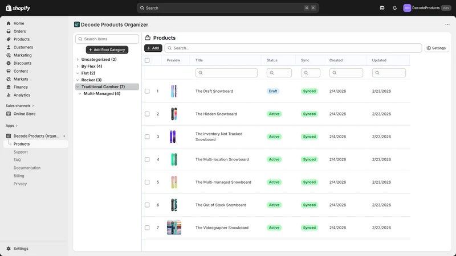Click the Draft status badge

[273, 91]
